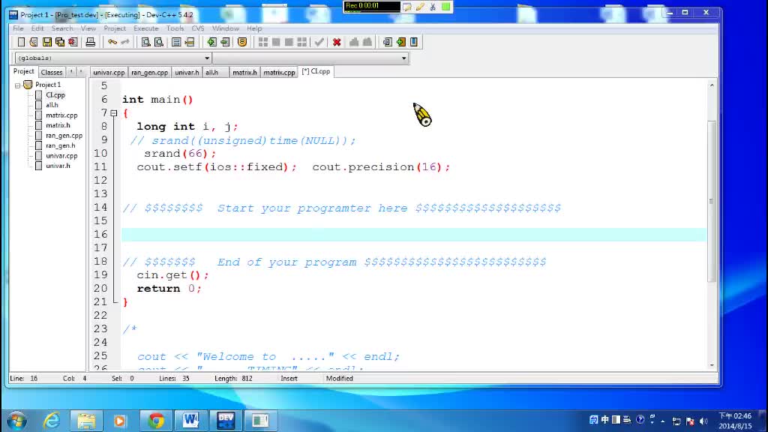The width and height of the screenshot is (768, 432).
Task: Open the Execute menu
Action: [146, 28]
